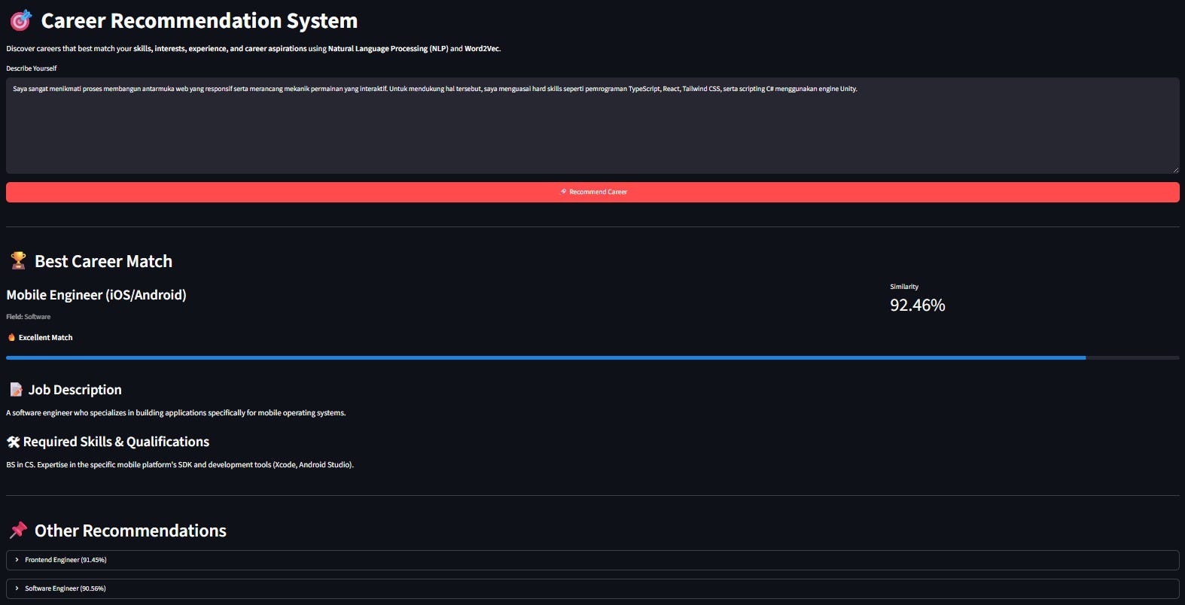Viewport: 1185px width, 605px height.
Task: Click the Career Recommendation System title
Action: click(x=200, y=21)
